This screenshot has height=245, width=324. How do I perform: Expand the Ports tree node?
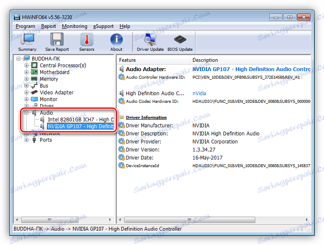[x=26, y=140]
